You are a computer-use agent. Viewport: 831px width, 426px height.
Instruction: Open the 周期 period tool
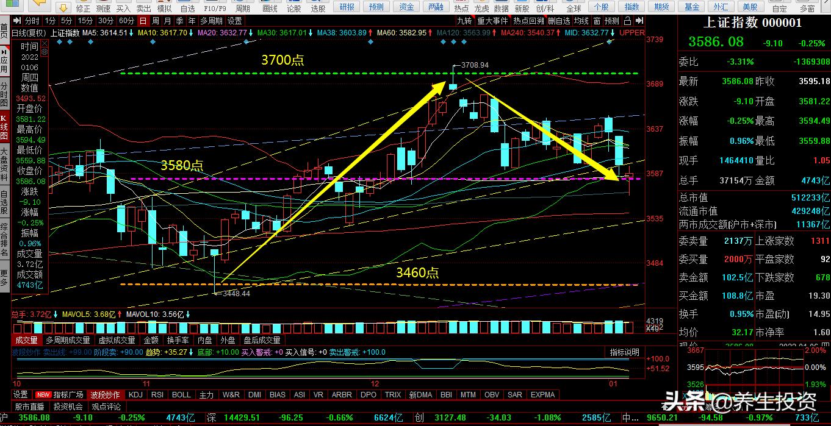click(242, 8)
